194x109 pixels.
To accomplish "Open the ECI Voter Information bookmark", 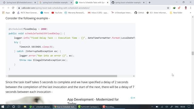I will click(x=157, y=13).
